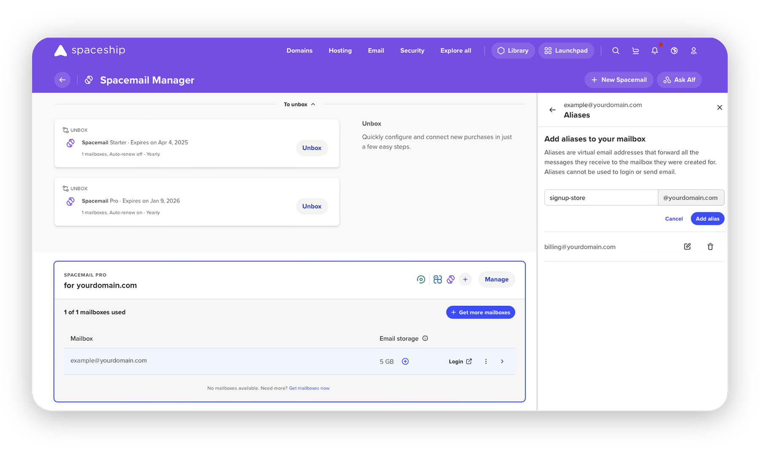Screen dimensions: 760x450
Task: Open the Launchpad from the header
Action: click(566, 50)
